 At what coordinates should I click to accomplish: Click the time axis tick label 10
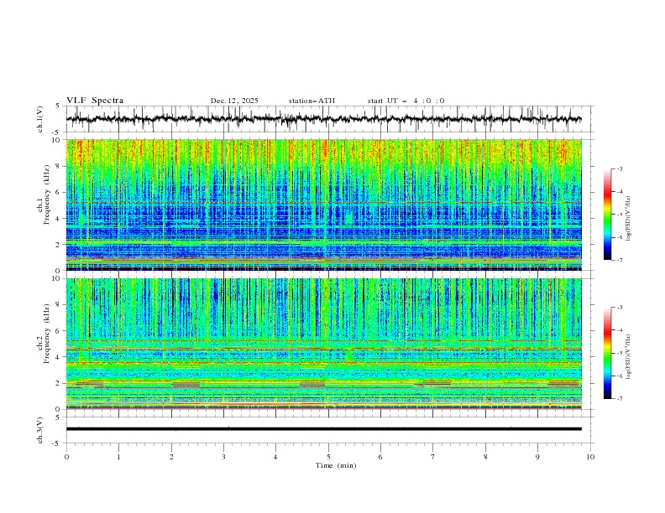[x=590, y=457]
